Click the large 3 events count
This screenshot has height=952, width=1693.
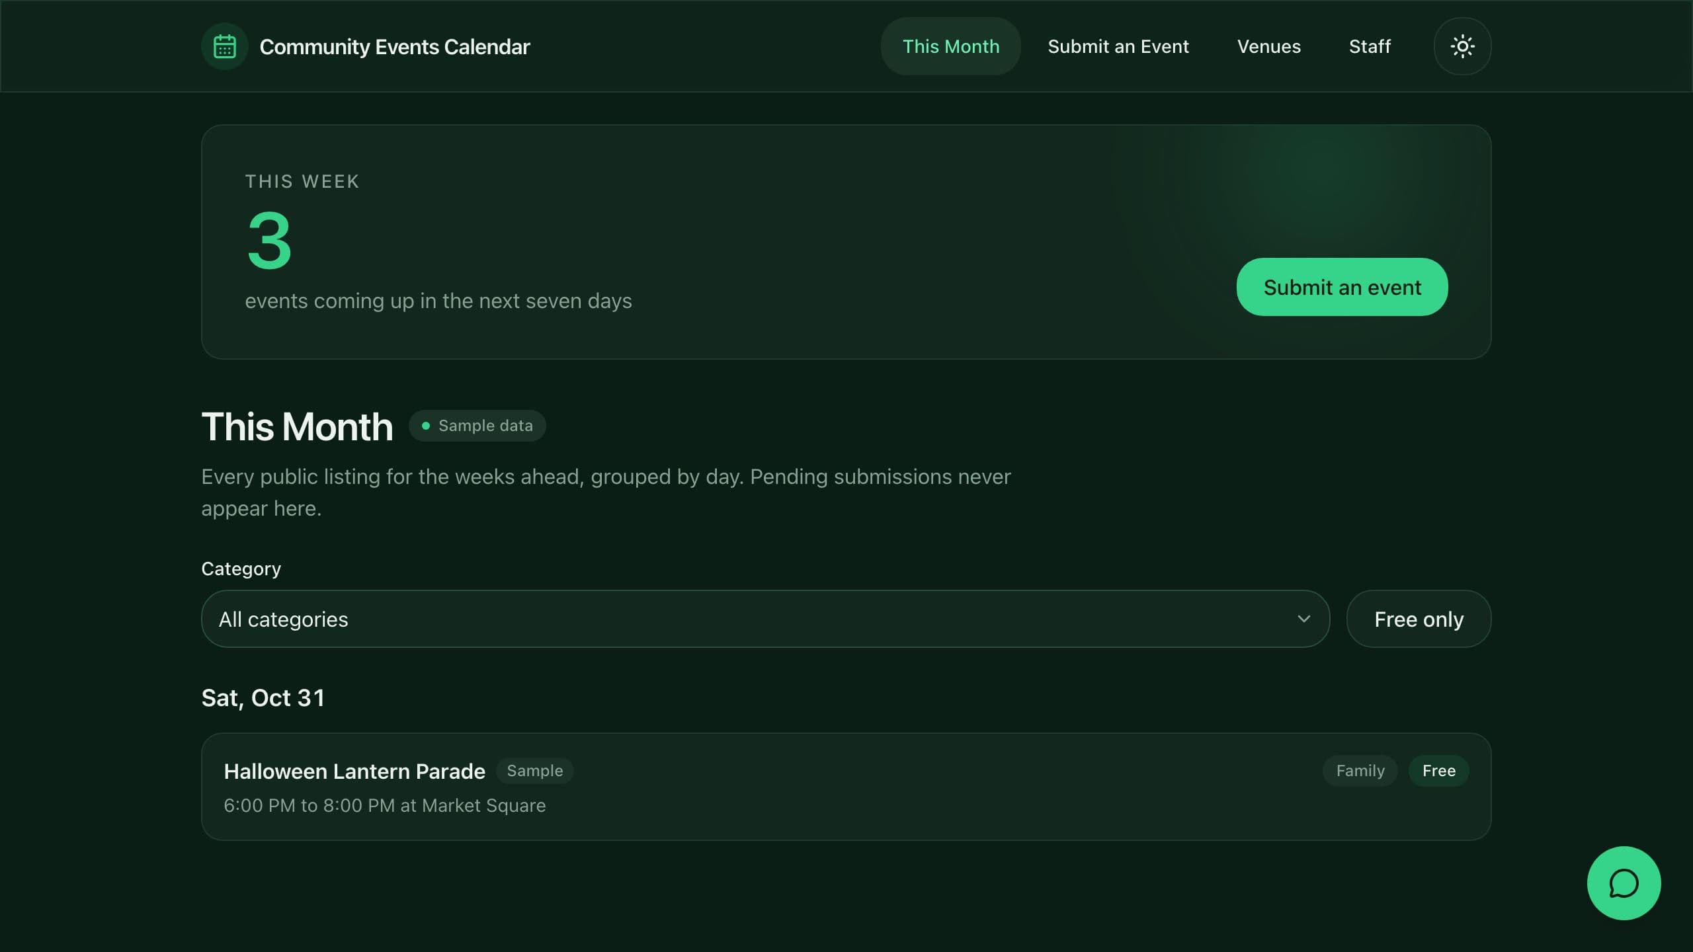pos(269,241)
